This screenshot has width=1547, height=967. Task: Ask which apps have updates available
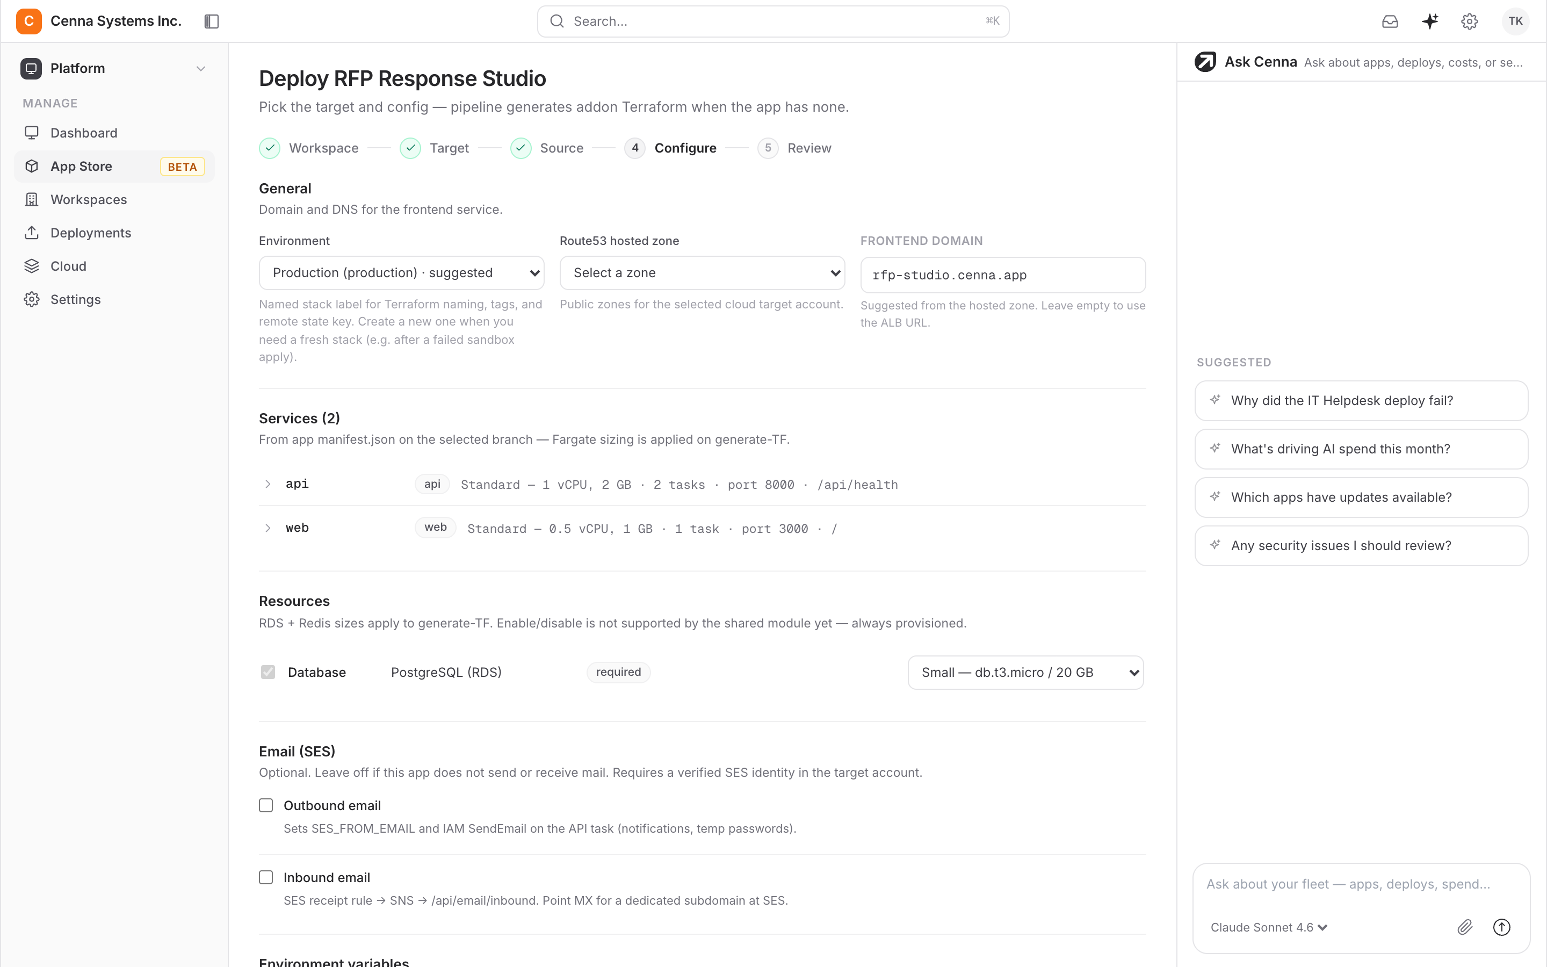(x=1361, y=497)
